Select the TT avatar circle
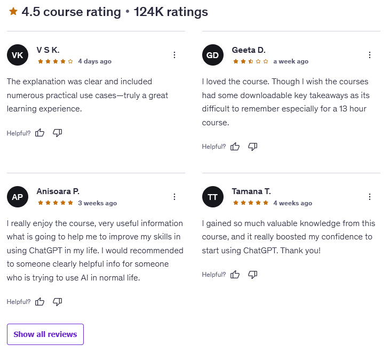Screen dimensions: 390x353 (x=212, y=197)
